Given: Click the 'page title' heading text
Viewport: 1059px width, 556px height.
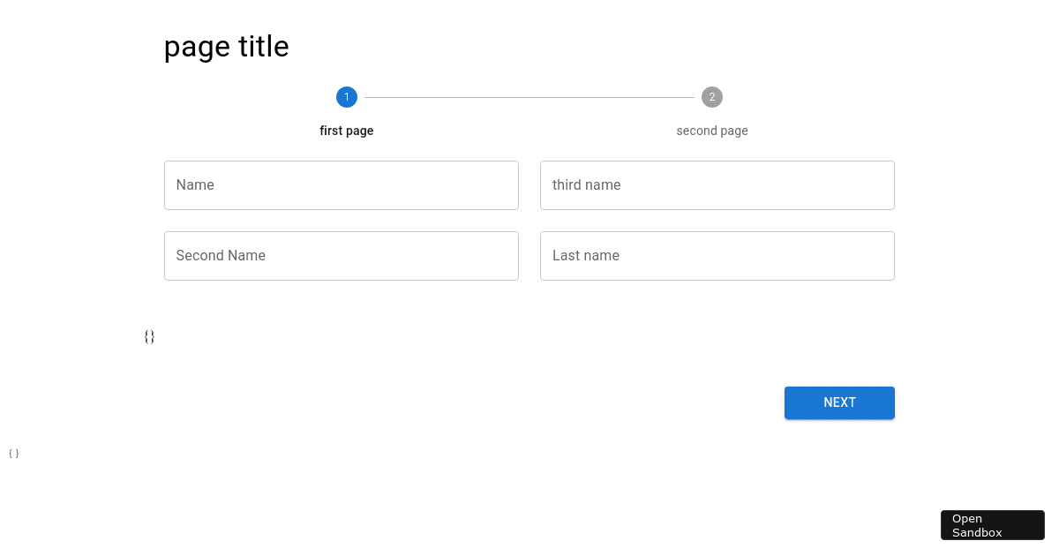Looking at the screenshot, I should (226, 46).
